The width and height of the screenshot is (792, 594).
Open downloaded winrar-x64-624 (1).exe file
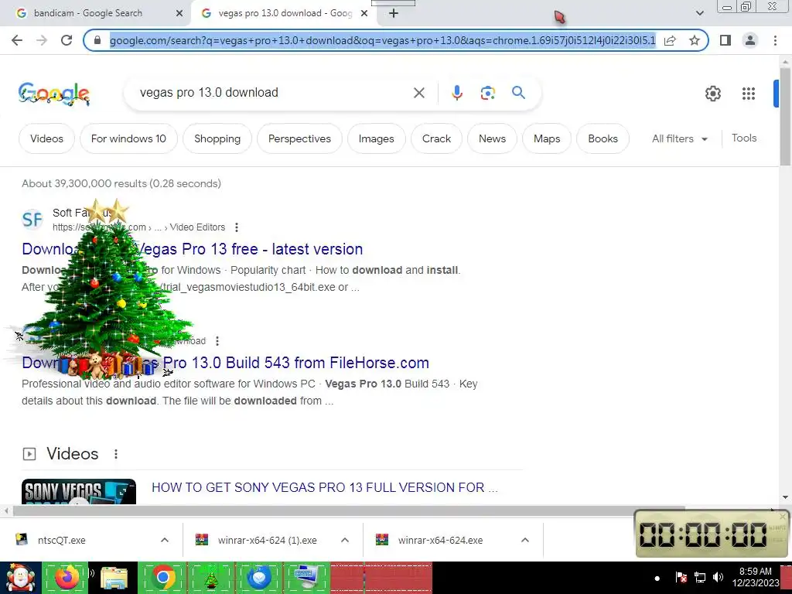267,540
